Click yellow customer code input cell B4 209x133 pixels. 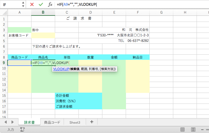tap(43, 36)
